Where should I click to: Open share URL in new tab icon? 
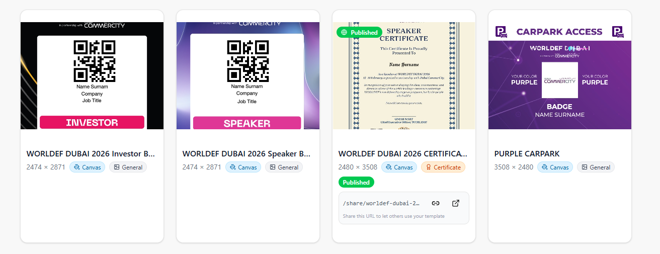456,203
